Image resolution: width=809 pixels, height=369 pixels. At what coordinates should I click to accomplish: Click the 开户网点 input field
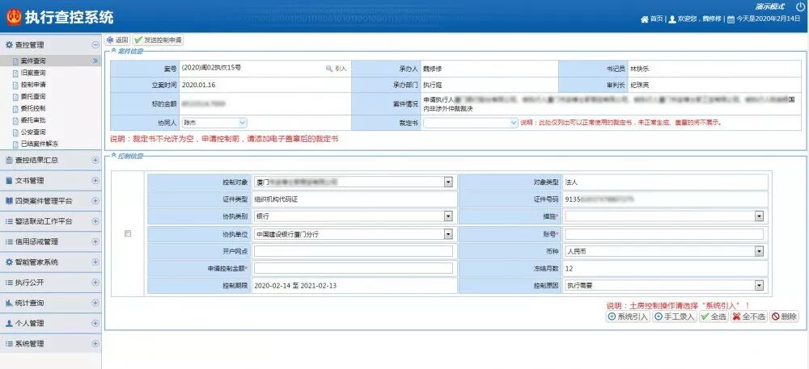point(354,251)
